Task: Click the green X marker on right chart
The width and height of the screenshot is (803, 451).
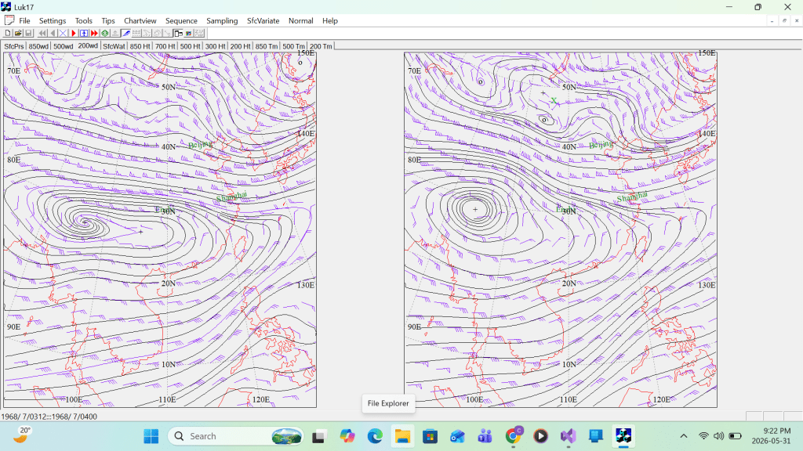Action: tap(554, 101)
